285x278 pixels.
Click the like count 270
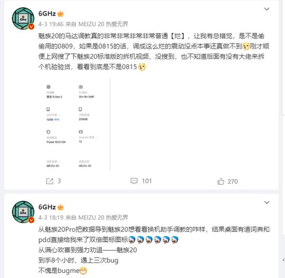tap(233, 182)
